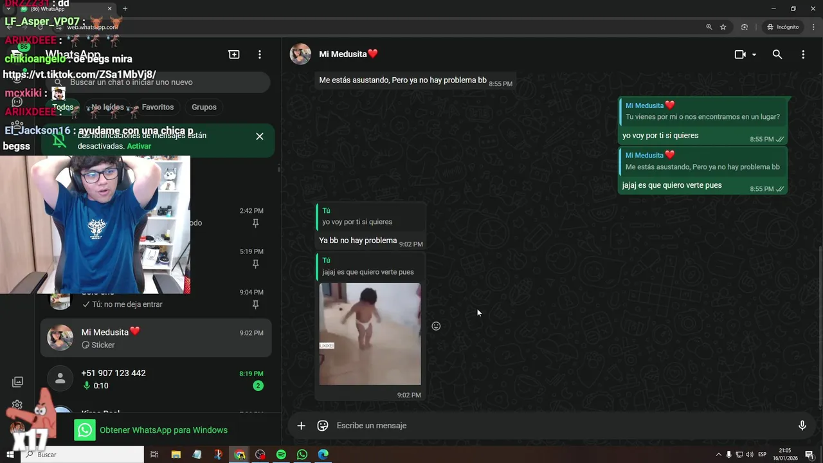
Task: Dismiss the notifications disabled banner
Action: click(x=260, y=136)
